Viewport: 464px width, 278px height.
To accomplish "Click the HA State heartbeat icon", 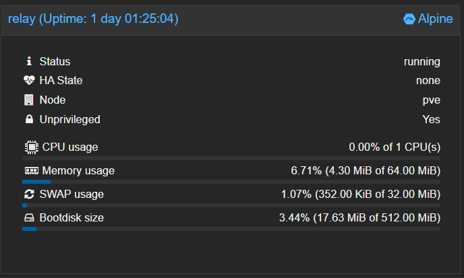I will click(29, 80).
